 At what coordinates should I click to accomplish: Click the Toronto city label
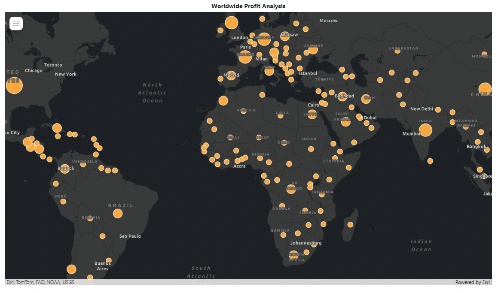click(x=53, y=65)
